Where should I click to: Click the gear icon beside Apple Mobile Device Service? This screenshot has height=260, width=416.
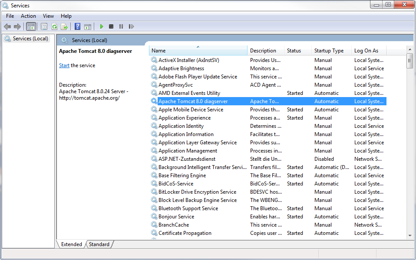pyautogui.click(x=154, y=109)
